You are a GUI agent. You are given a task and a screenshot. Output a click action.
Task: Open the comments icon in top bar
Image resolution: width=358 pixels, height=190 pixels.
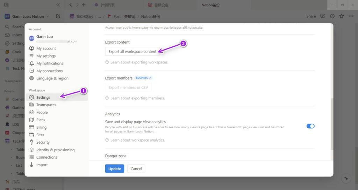[323, 16]
